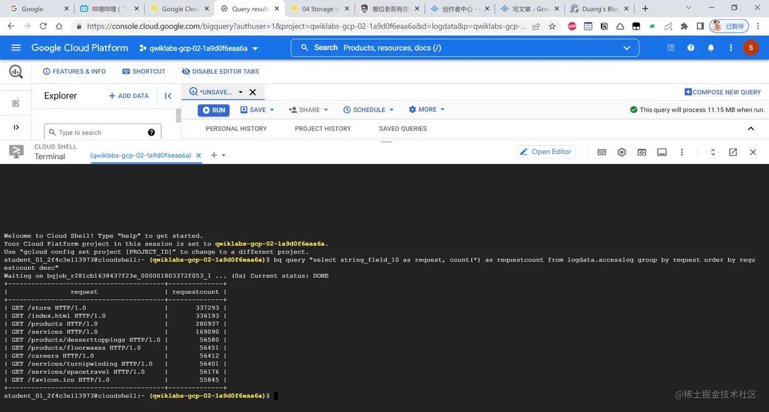Collapse the Explorer panel
This screenshot has width=769, height=412.
[168, 96]
